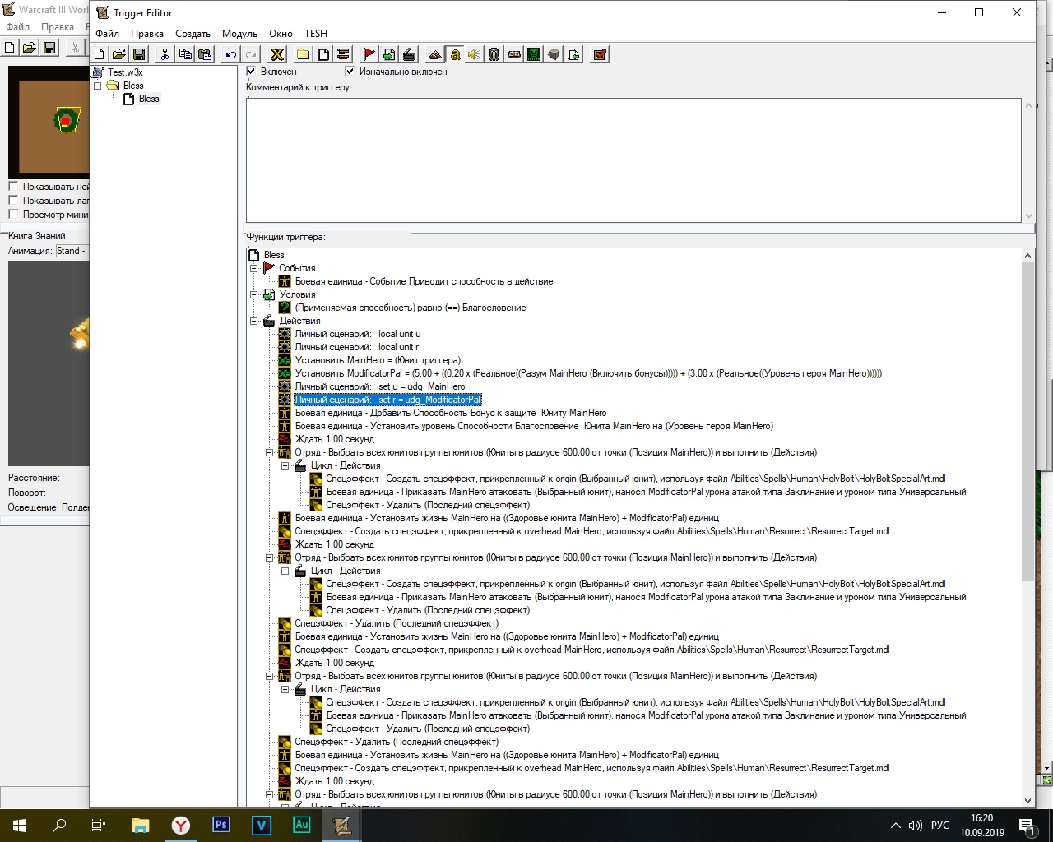Click the trigger functions vertical scrollbar thumb
The width and height of the screenshot is (1053, 842).
coord(1027,421)
